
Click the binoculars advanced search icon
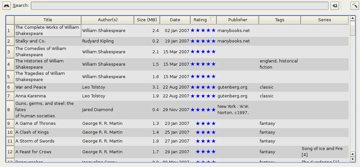(7, 6)
